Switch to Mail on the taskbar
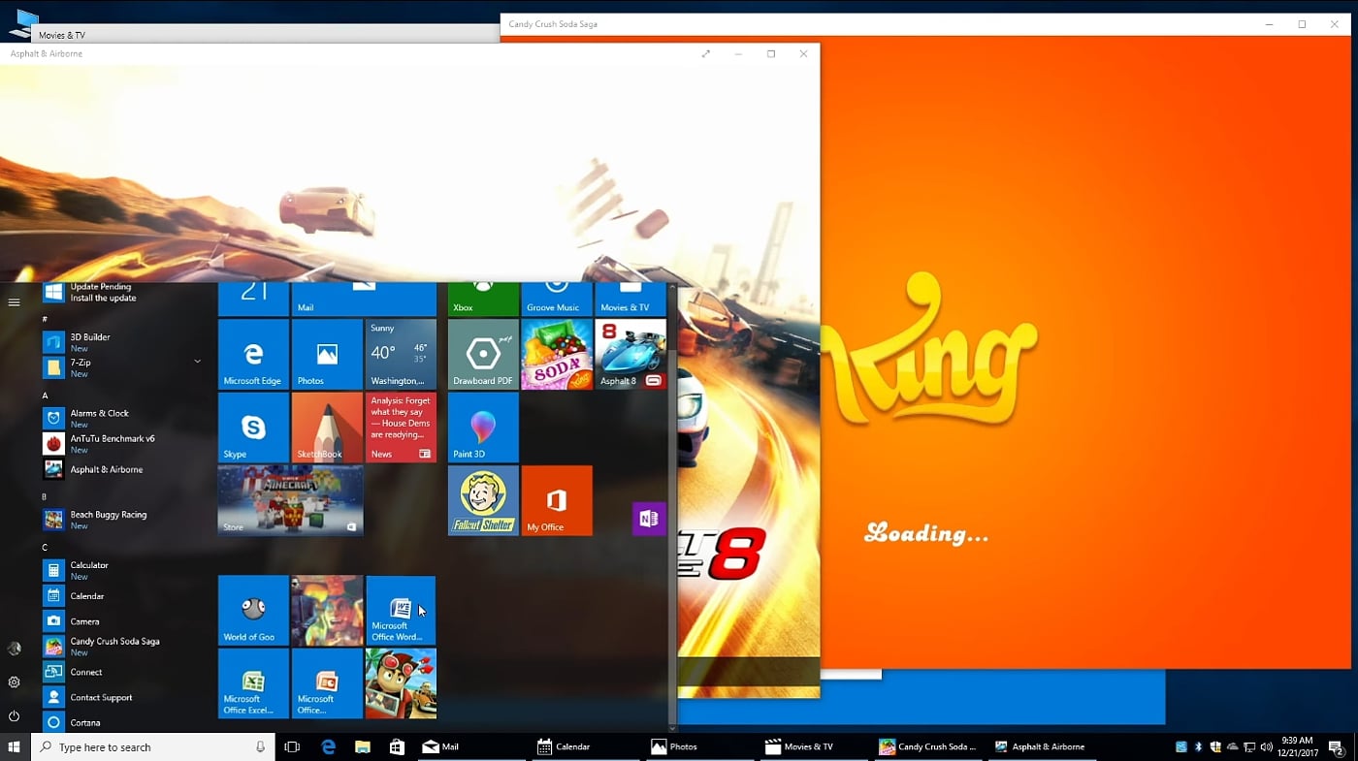1358x761 pixels. [x=471, y=747]
